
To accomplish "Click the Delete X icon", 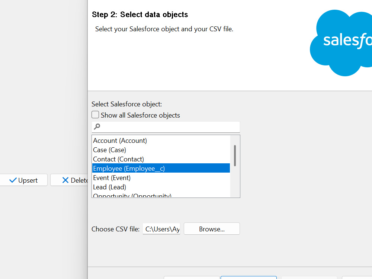I will click(x=65, y=180).
